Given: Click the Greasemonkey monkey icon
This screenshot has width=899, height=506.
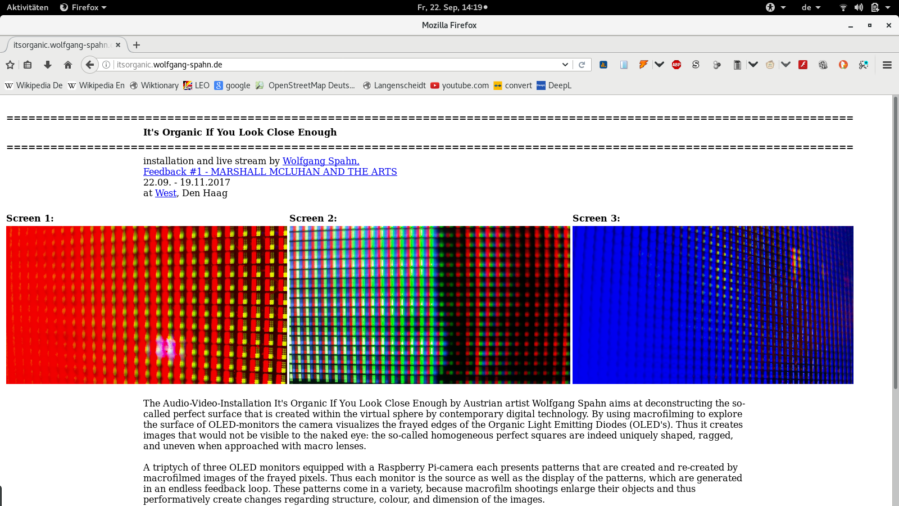Looking at the screenshot, I should 769,65.
